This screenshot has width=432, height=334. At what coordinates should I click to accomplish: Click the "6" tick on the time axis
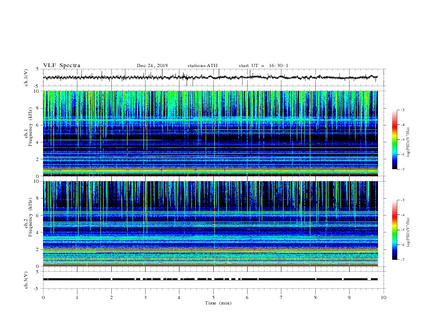[247, 297]
